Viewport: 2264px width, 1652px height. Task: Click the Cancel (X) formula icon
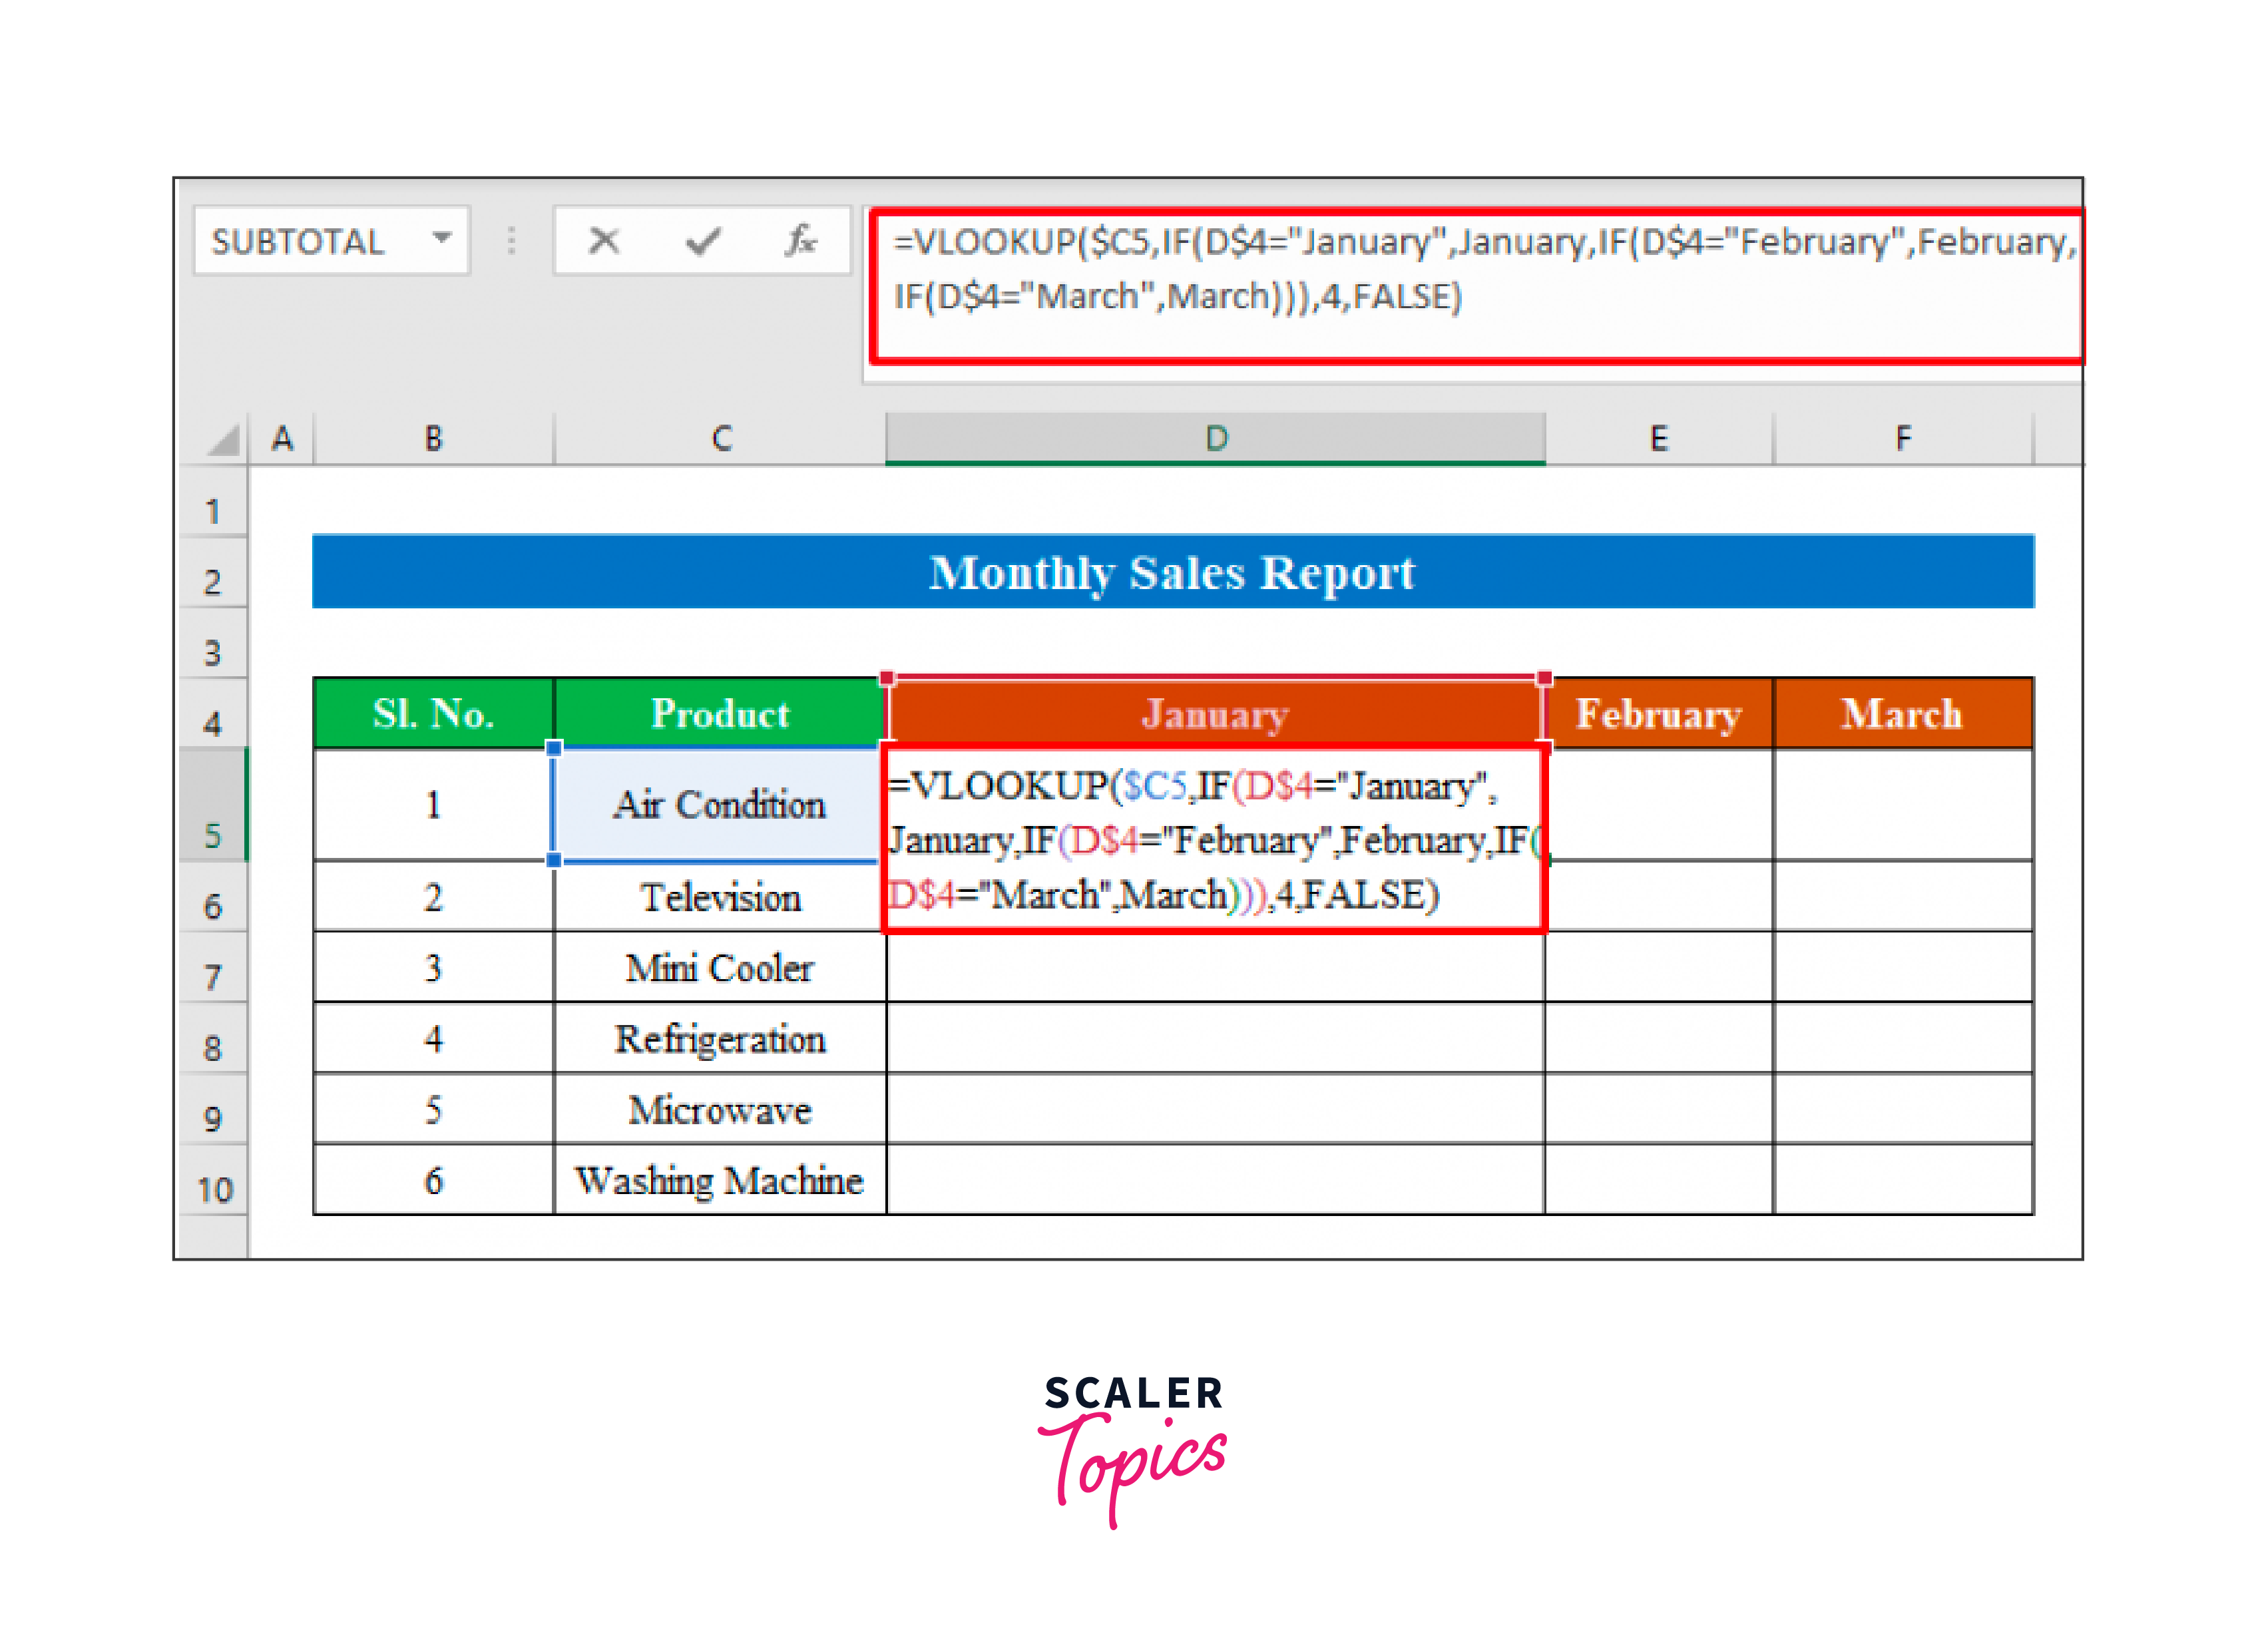pos(603,241)
